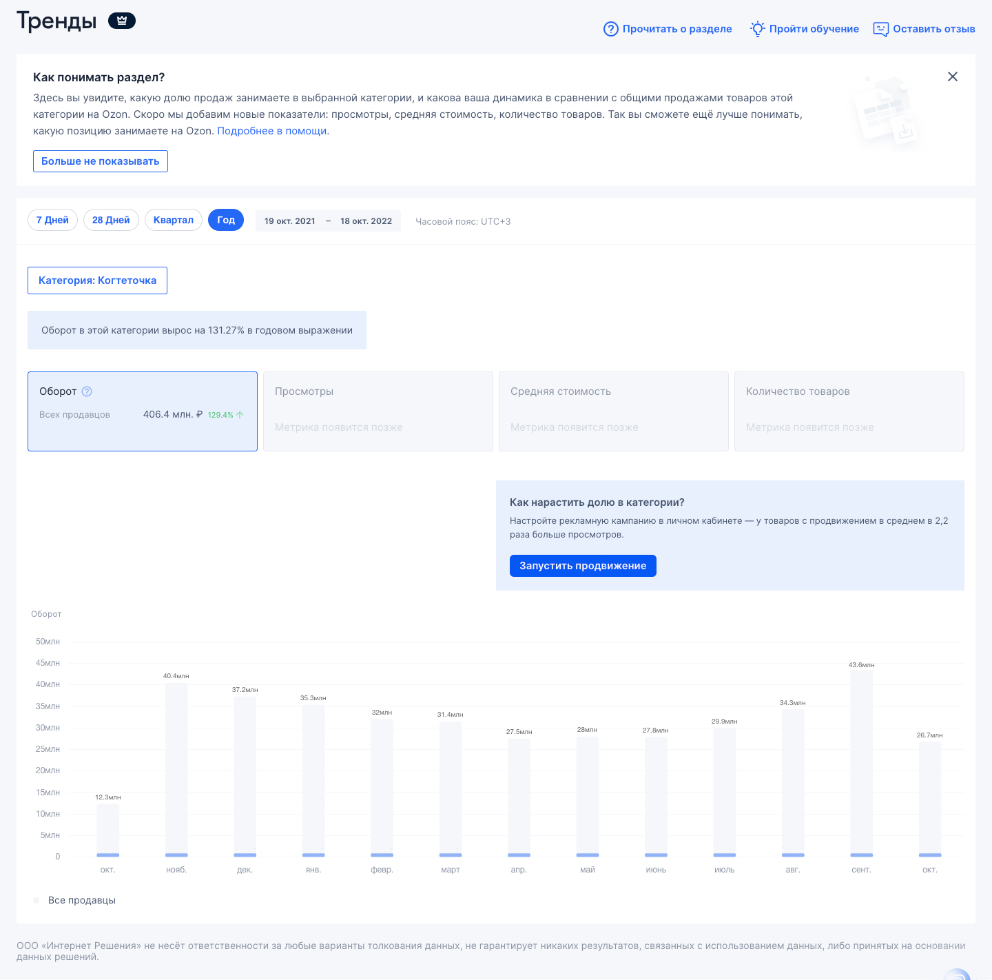
Task: Click the Больше не показывать button
Action: tap(101, 161)
